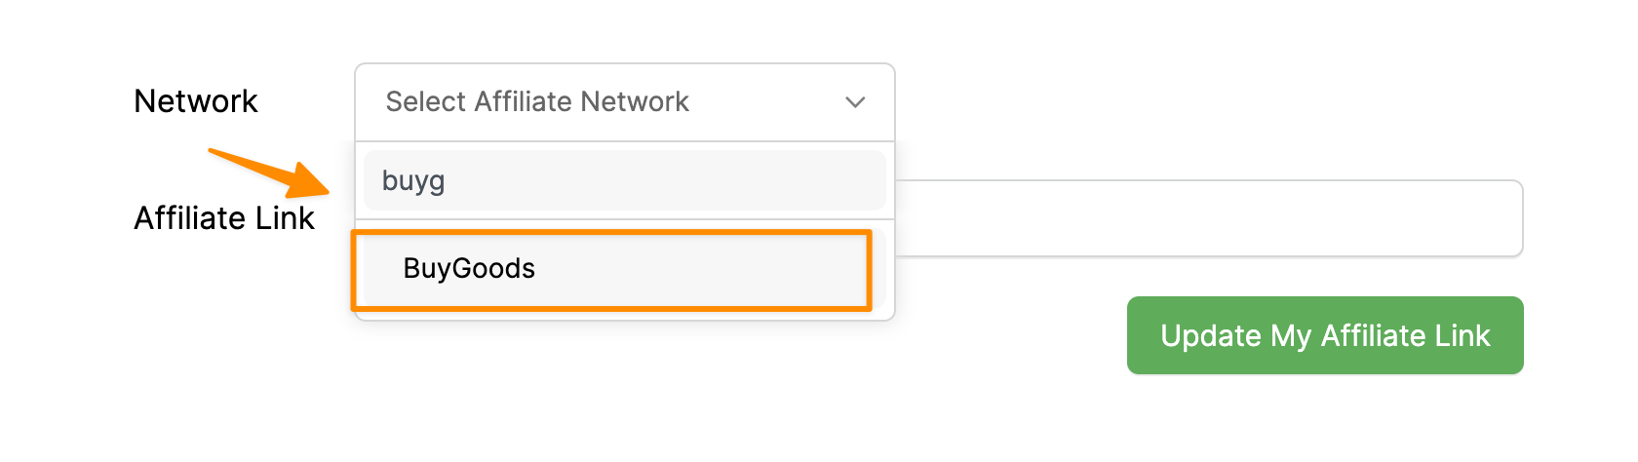Click the search box containing "buyg"

624,180
